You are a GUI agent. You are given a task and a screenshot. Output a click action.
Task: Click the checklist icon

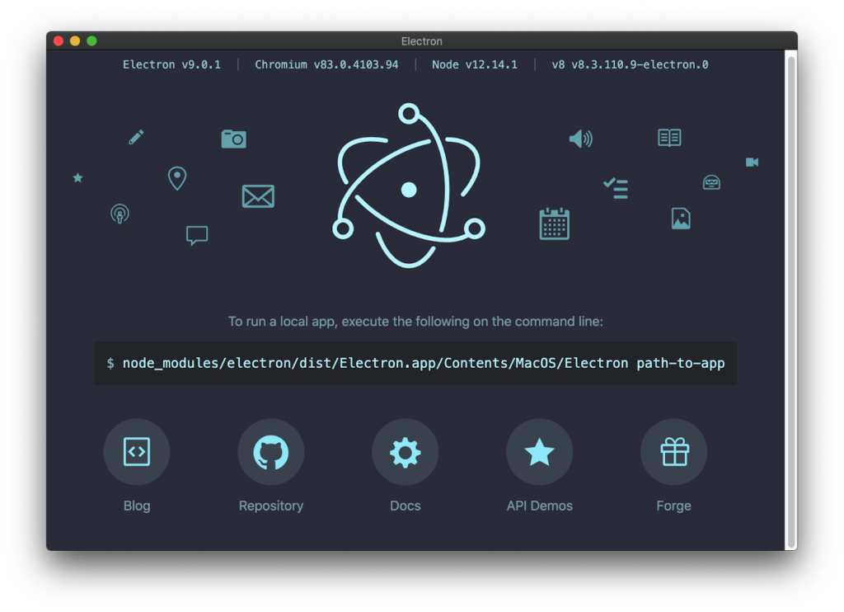[x=616, y=188]
